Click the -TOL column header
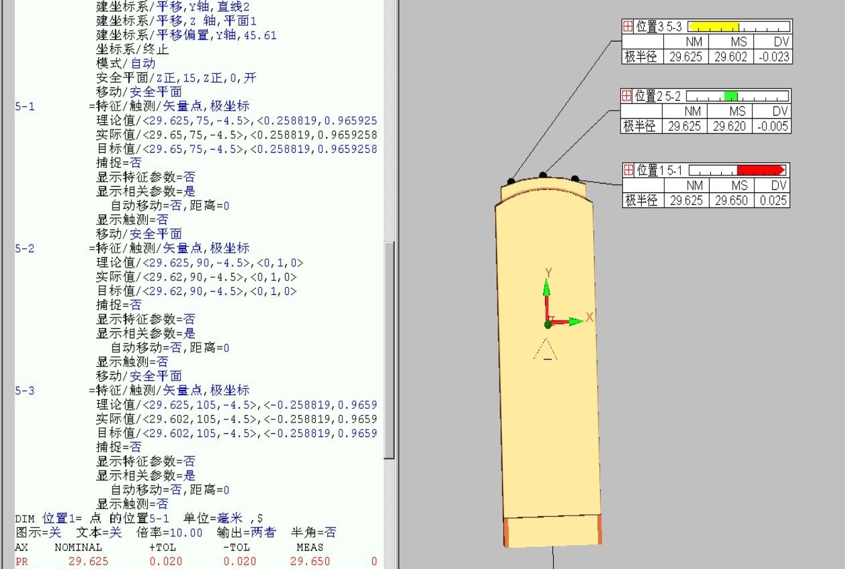 point(237,547)
